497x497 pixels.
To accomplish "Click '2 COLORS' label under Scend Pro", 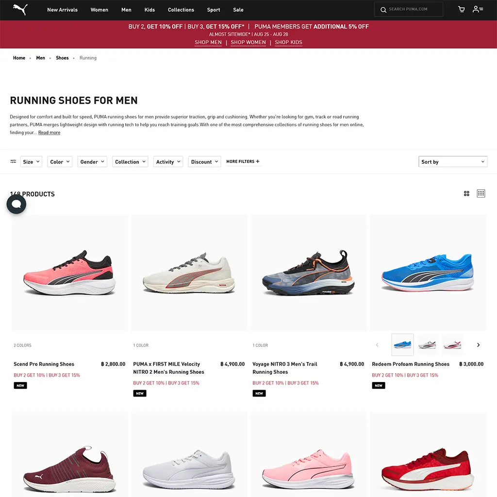I will click(x=22, y=345).
